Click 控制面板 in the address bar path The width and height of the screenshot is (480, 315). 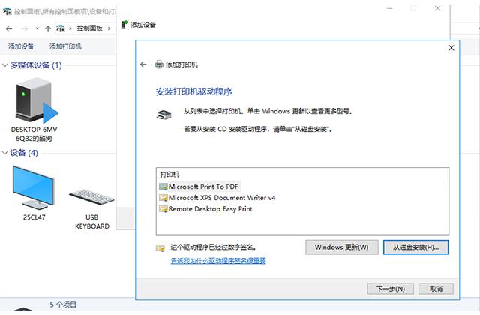point(91,28)
